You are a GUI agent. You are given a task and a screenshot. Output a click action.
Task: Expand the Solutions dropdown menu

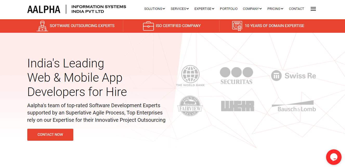pyautogui.click(x=155, y=9)
